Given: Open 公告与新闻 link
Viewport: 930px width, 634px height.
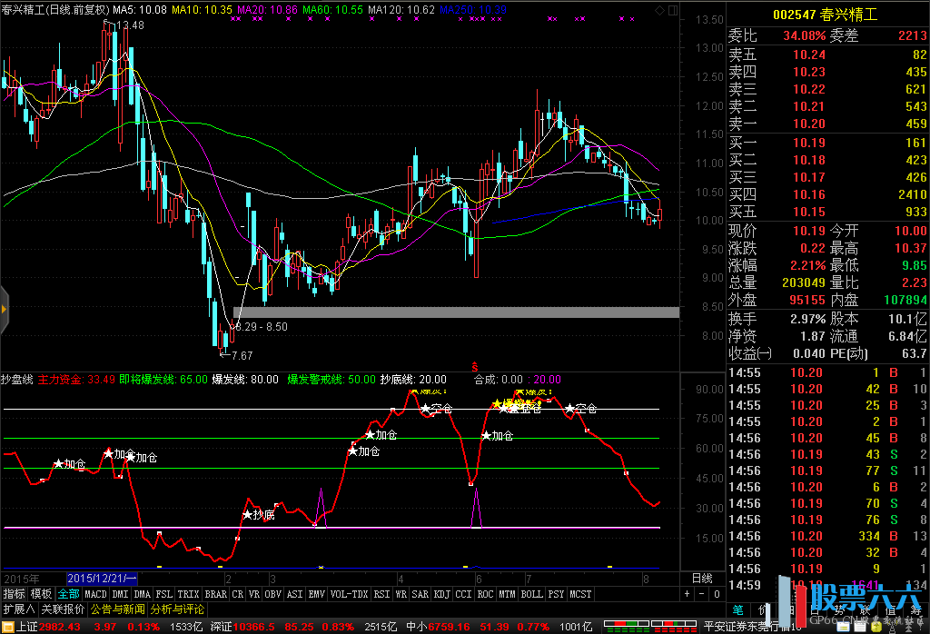Looking at the screenshot, I should tap(118, 609).
